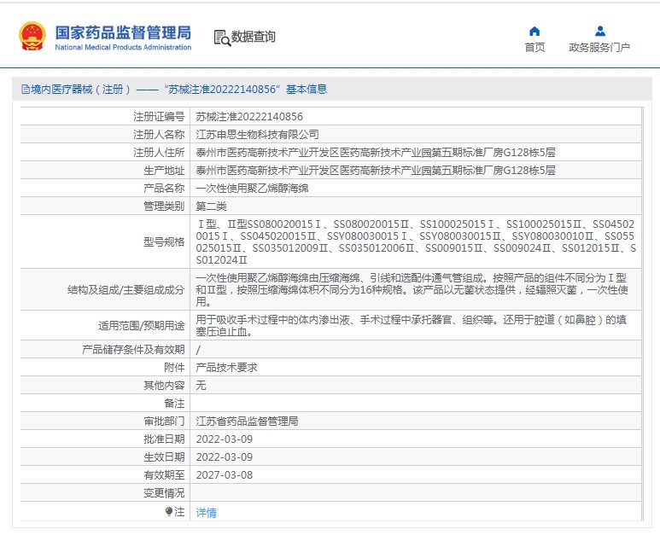
Task: Click the table's vertical scrollbar
Action: [x=642, y=314]
